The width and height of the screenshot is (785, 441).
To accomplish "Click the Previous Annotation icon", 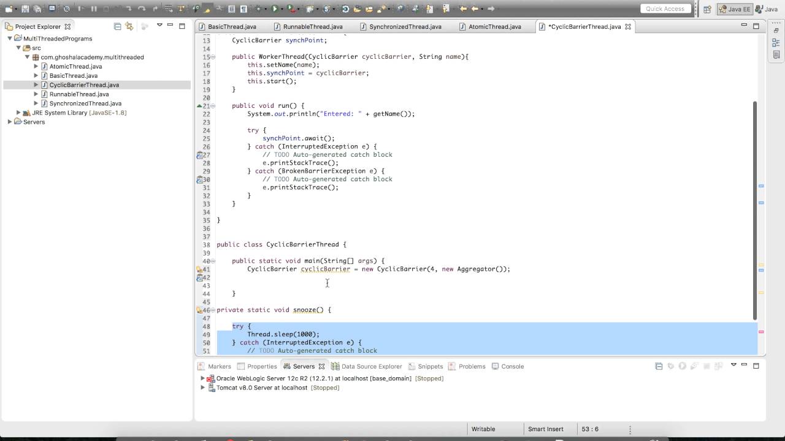I will coord(446,9).
